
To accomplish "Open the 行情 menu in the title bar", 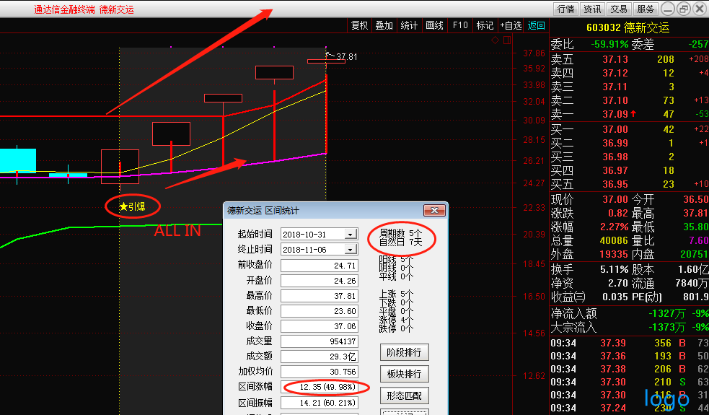I will [565, 9].
